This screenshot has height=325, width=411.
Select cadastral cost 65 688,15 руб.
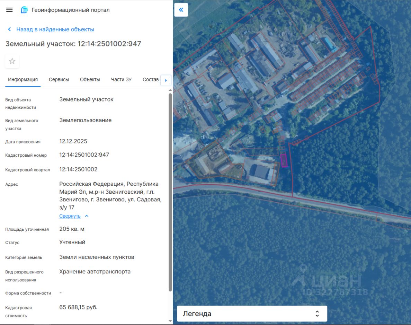pos(78,307)
